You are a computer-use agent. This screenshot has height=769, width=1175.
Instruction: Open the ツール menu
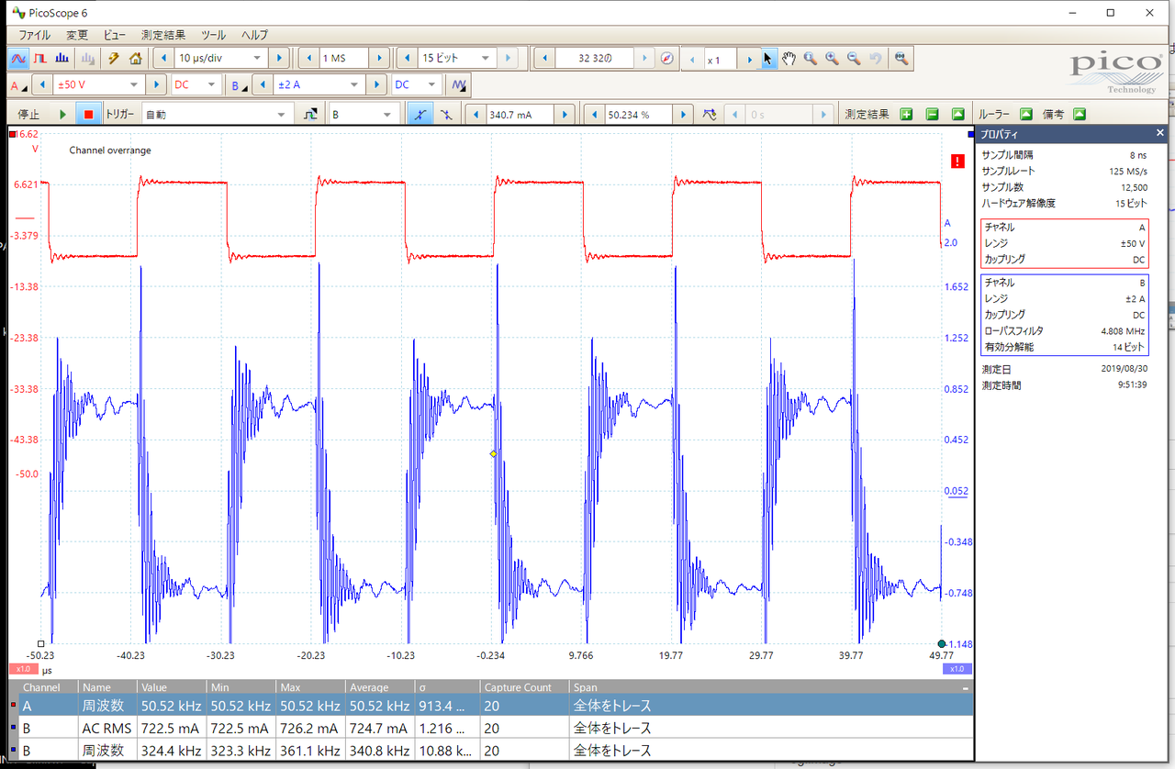pyautogui.click(x=213, y=35)
